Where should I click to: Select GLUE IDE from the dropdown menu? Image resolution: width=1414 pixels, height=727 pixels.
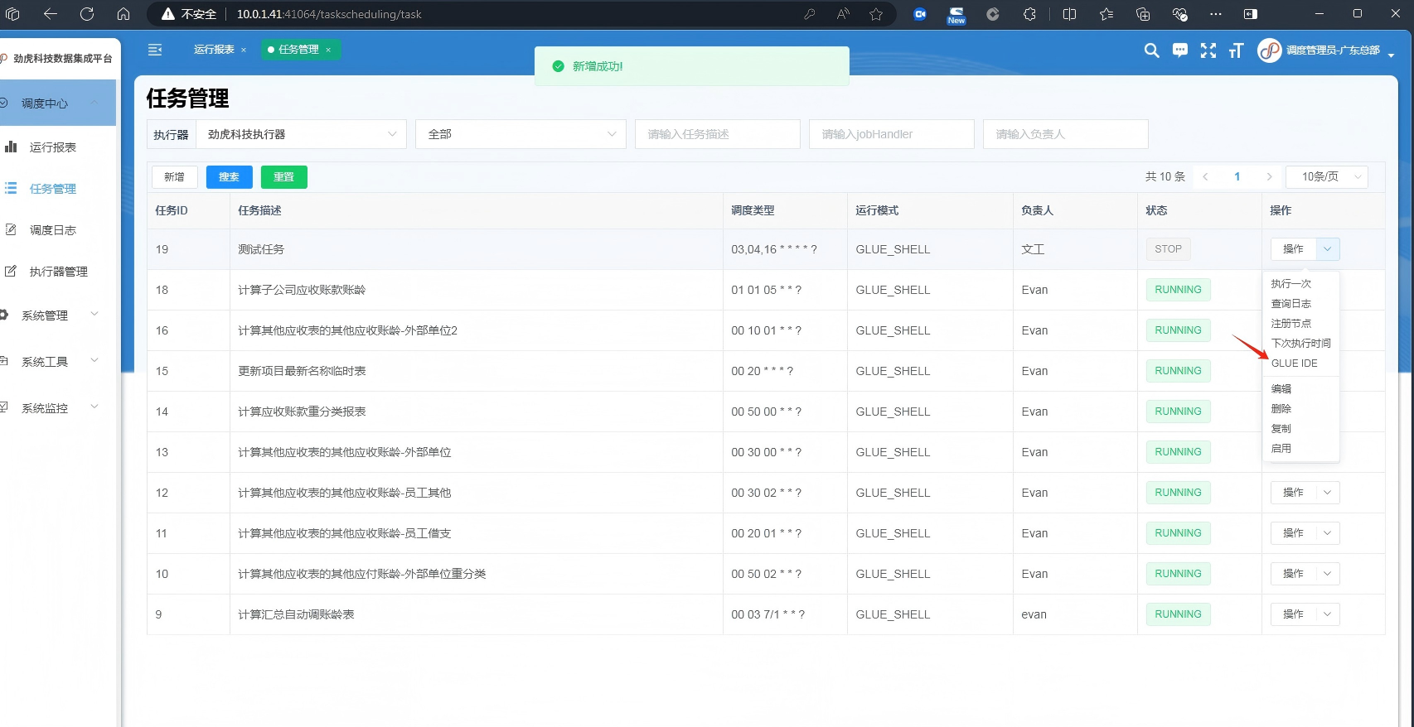[x=1294, y=363]
